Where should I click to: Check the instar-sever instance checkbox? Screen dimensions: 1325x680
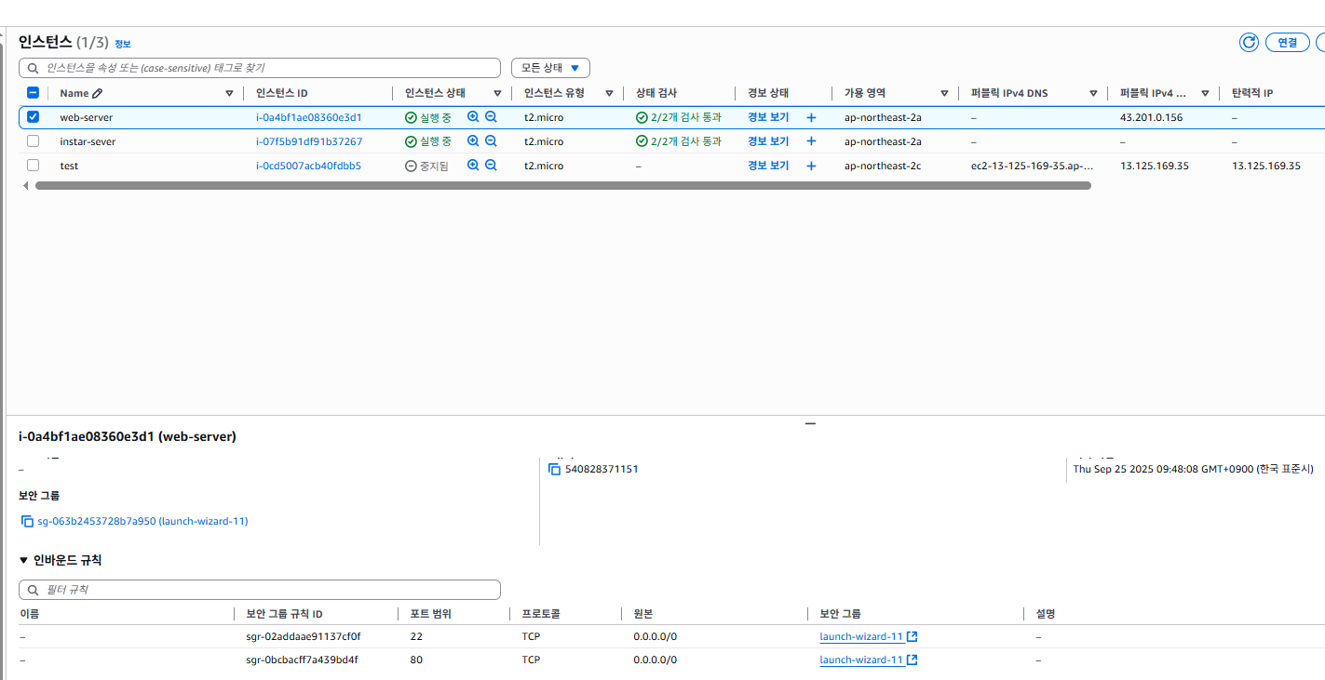(x=34, y=141)
